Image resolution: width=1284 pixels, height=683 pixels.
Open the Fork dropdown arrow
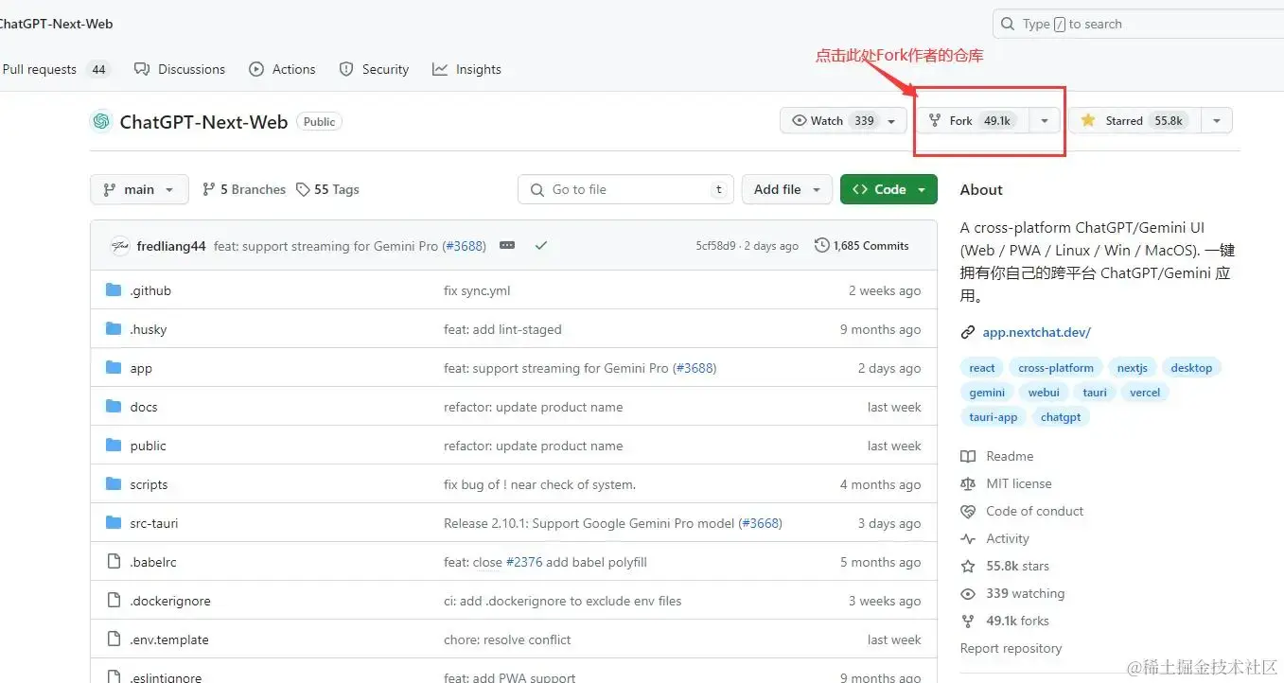[x=1045, y=120]
